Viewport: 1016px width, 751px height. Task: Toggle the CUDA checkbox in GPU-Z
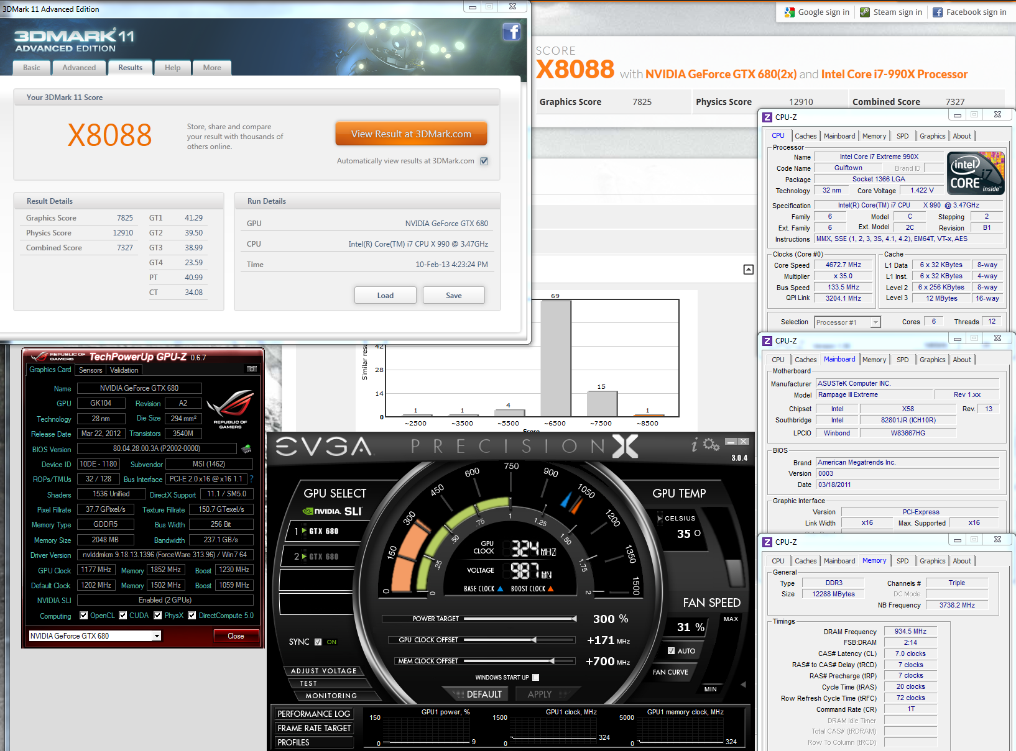click(123, 616)
